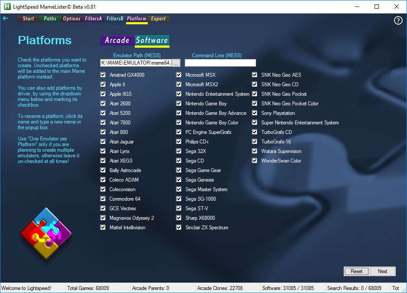Toggle the Mattel Intellivision checkbox
This screenshot has height=293, width=407.
(x=103, y=228)
